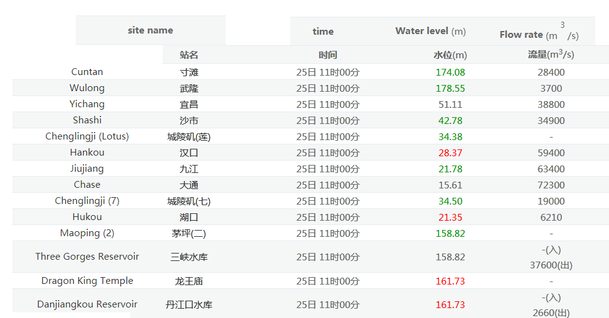Click flow rate value 34900
This screenshot has height=318, width=609.
(551, 121)
